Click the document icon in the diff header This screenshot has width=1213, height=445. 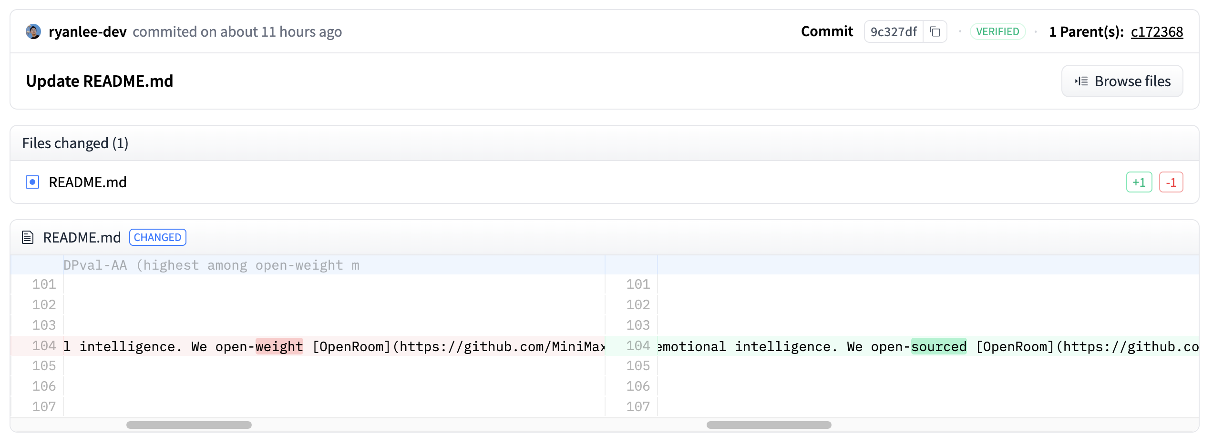[28, 237]
